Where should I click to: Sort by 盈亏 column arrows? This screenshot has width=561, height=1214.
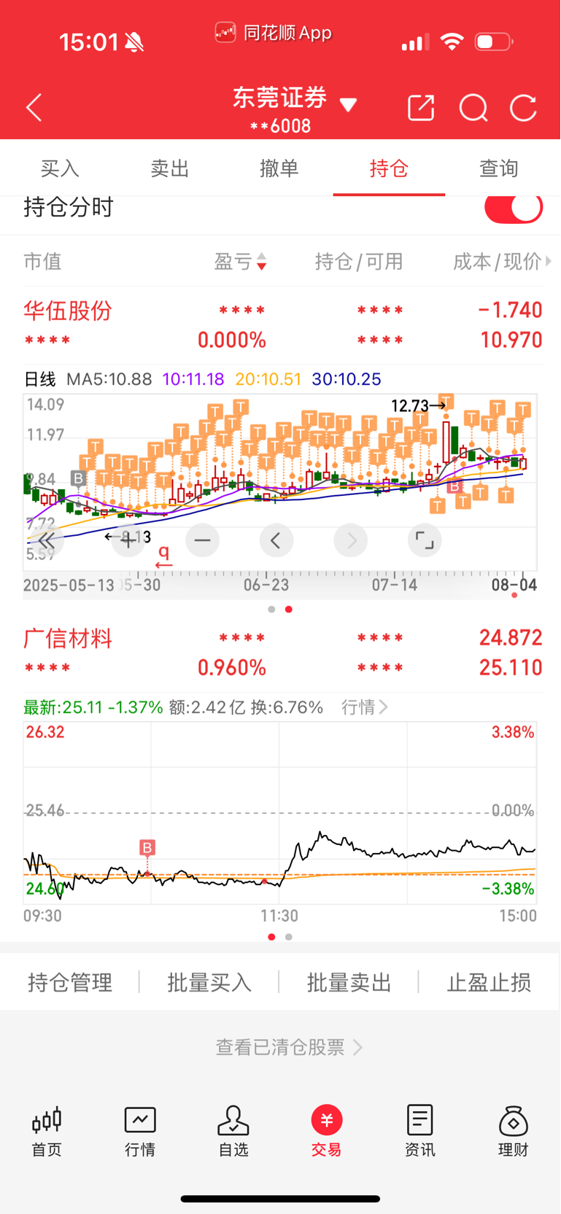(x=261, y=262)
